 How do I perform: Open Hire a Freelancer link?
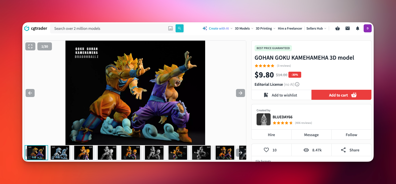click(290, 28)
